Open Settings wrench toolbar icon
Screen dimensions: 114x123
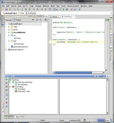pos(71,9)
